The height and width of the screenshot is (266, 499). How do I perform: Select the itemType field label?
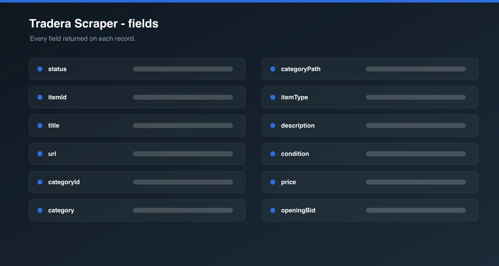294,97
